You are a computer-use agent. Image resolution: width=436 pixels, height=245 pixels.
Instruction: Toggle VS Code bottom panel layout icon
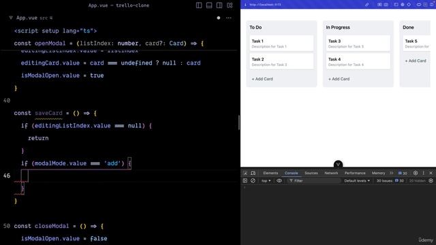209,5
